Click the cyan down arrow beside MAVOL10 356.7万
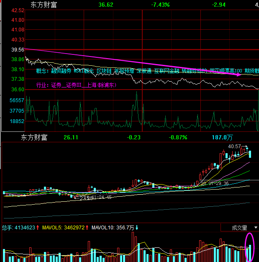The width and height of the screenshot is (259, 262). pyautogui.click(x=137, y=228)
